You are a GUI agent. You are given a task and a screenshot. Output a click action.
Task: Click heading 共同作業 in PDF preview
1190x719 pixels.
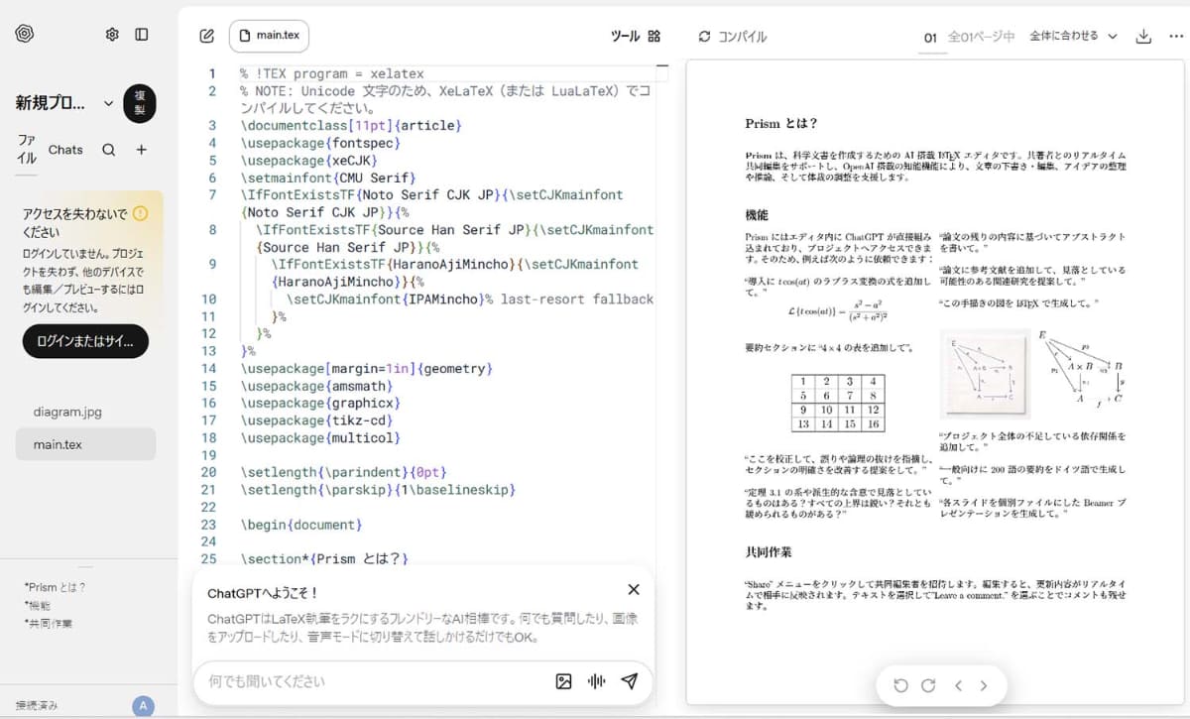(x=769, y=551)
